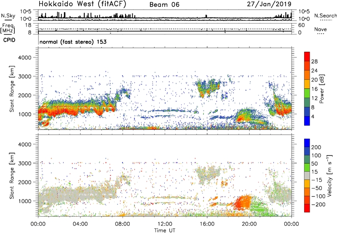Pick bright blue bottom power colorbar segment

[x=307, y=121]
